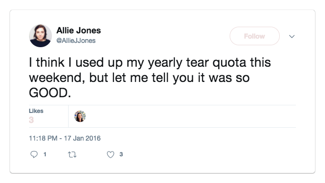Screen dimensions: 325x183
Task: Click the word GOOD in the tweet
Action: click(x=48, y=92)
